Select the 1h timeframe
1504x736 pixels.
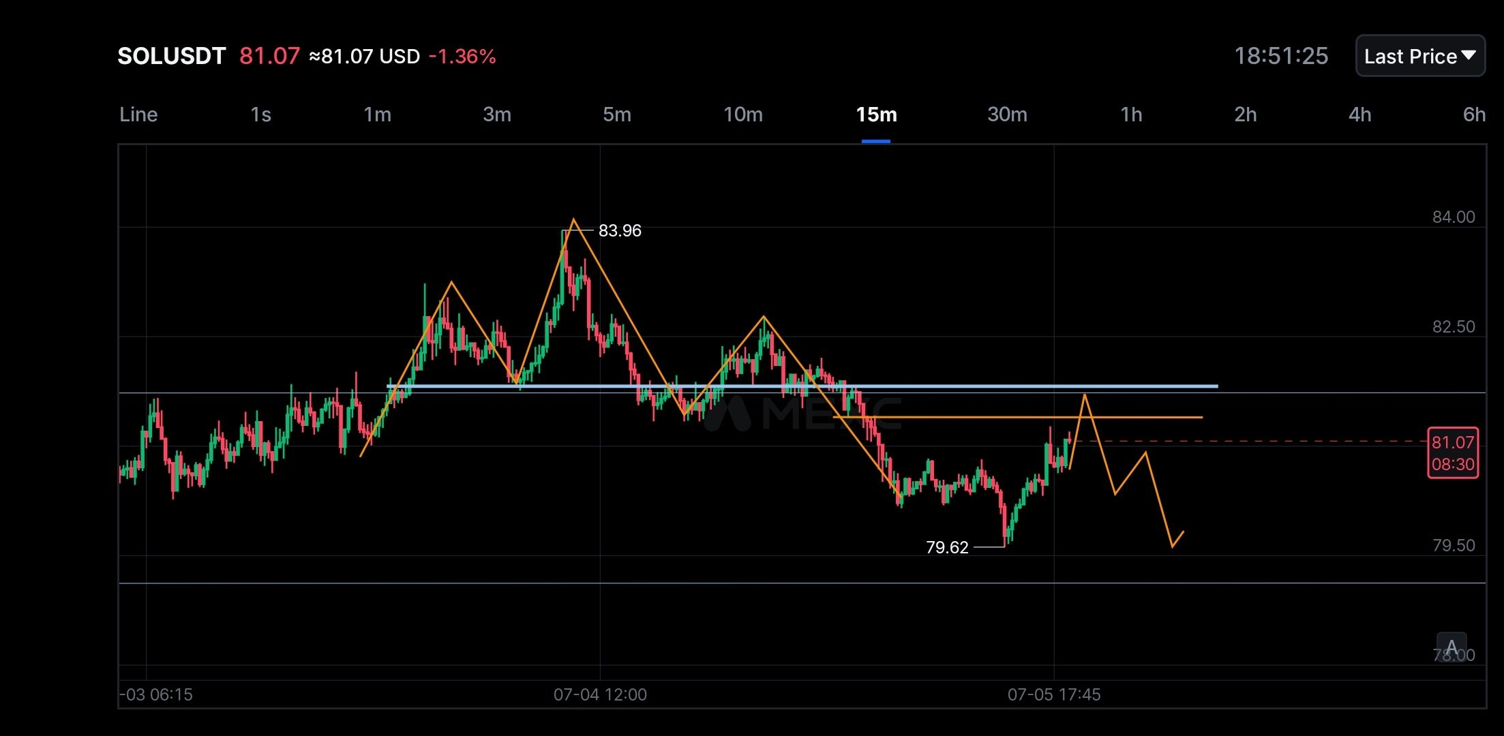tap(1131, 114)
